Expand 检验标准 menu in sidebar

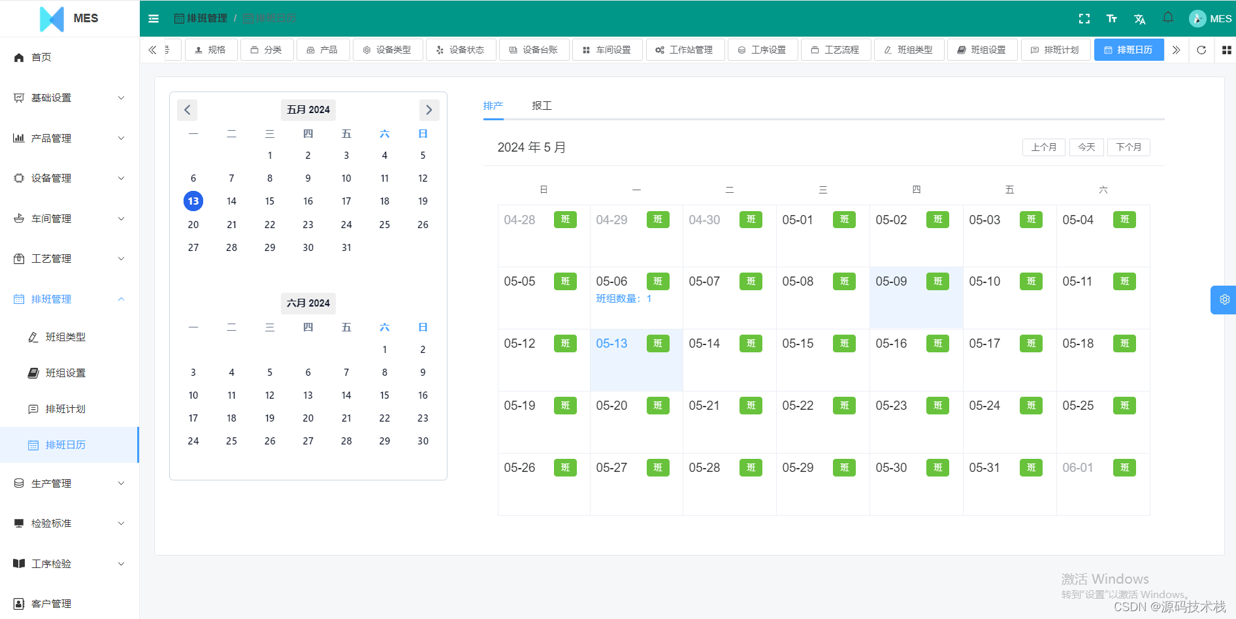point(69,524)
